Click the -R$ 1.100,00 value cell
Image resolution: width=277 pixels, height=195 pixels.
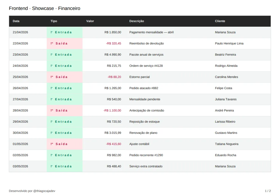pos(112,110)
